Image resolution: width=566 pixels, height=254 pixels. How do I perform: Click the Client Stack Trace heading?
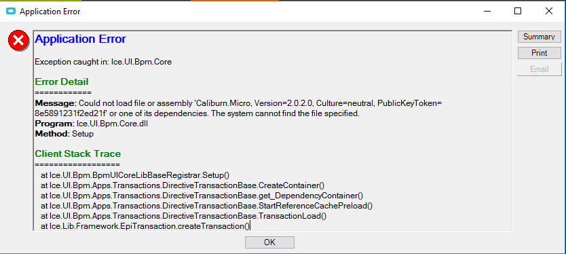click(77, 153)
